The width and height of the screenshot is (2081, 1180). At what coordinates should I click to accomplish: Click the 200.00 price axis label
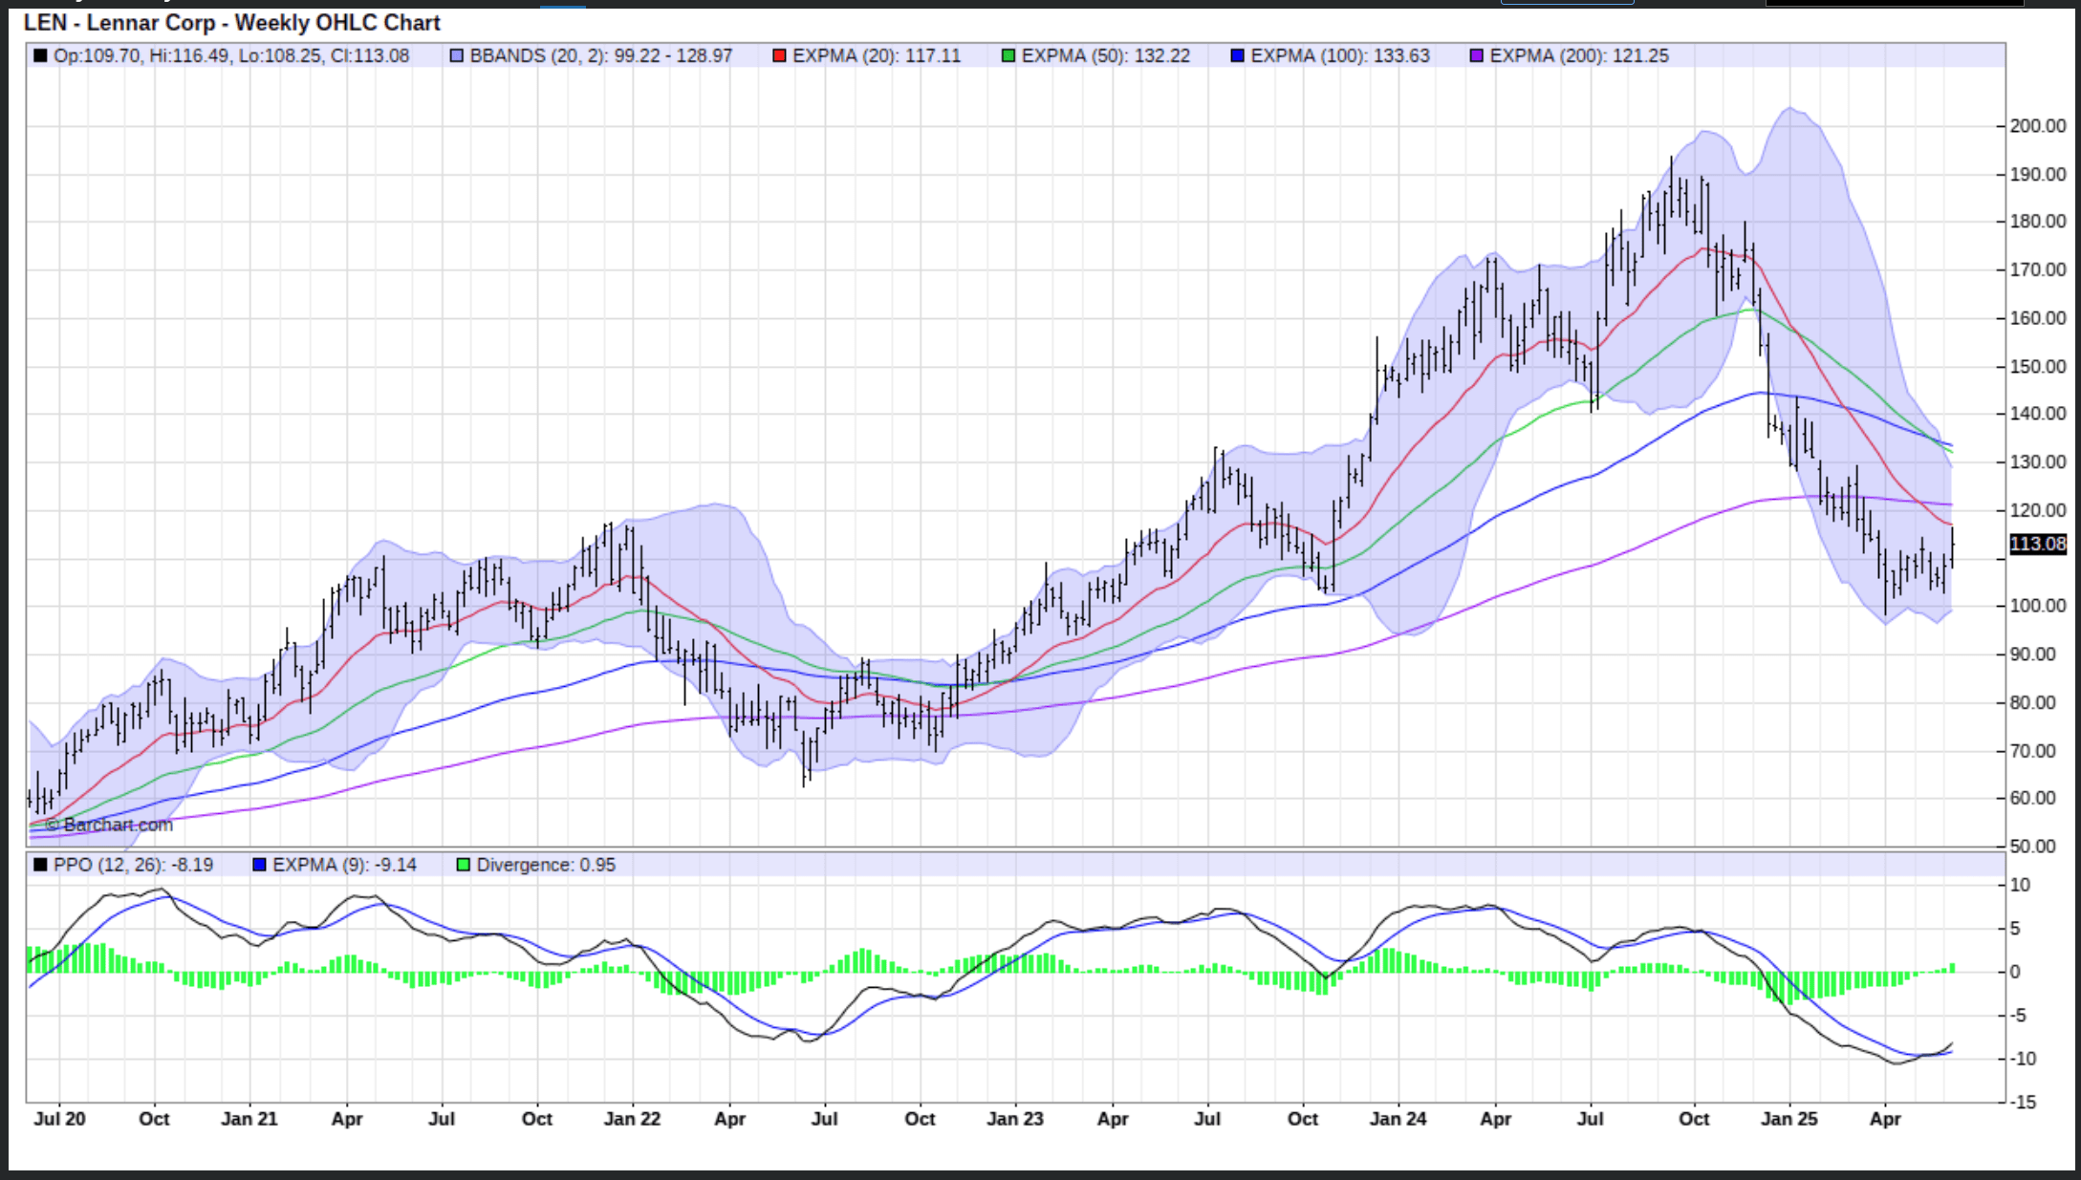point(2037,126)
